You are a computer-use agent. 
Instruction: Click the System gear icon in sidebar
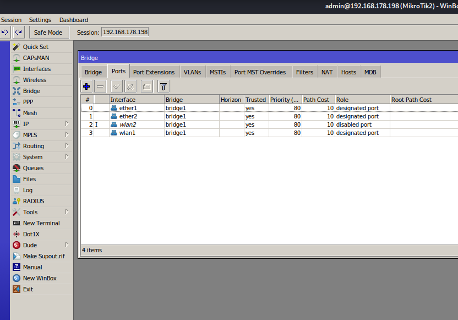[x=17, y=157]
